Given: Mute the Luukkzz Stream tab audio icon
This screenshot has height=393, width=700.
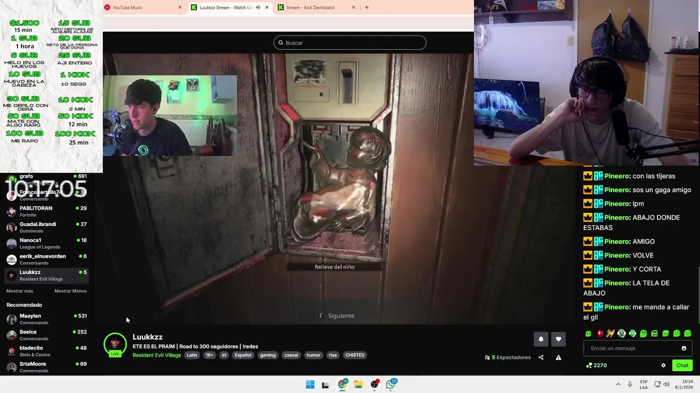Looking at the screenshot, I should pos(258,8).
